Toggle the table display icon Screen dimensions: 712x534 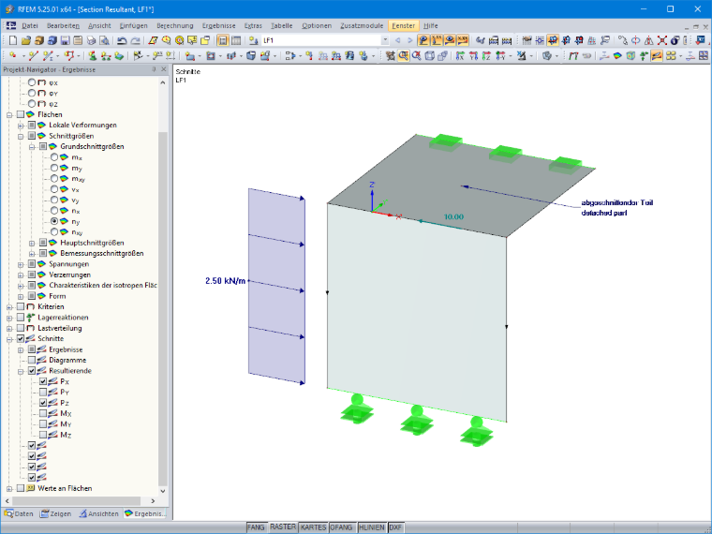click(x=236, y=40)
